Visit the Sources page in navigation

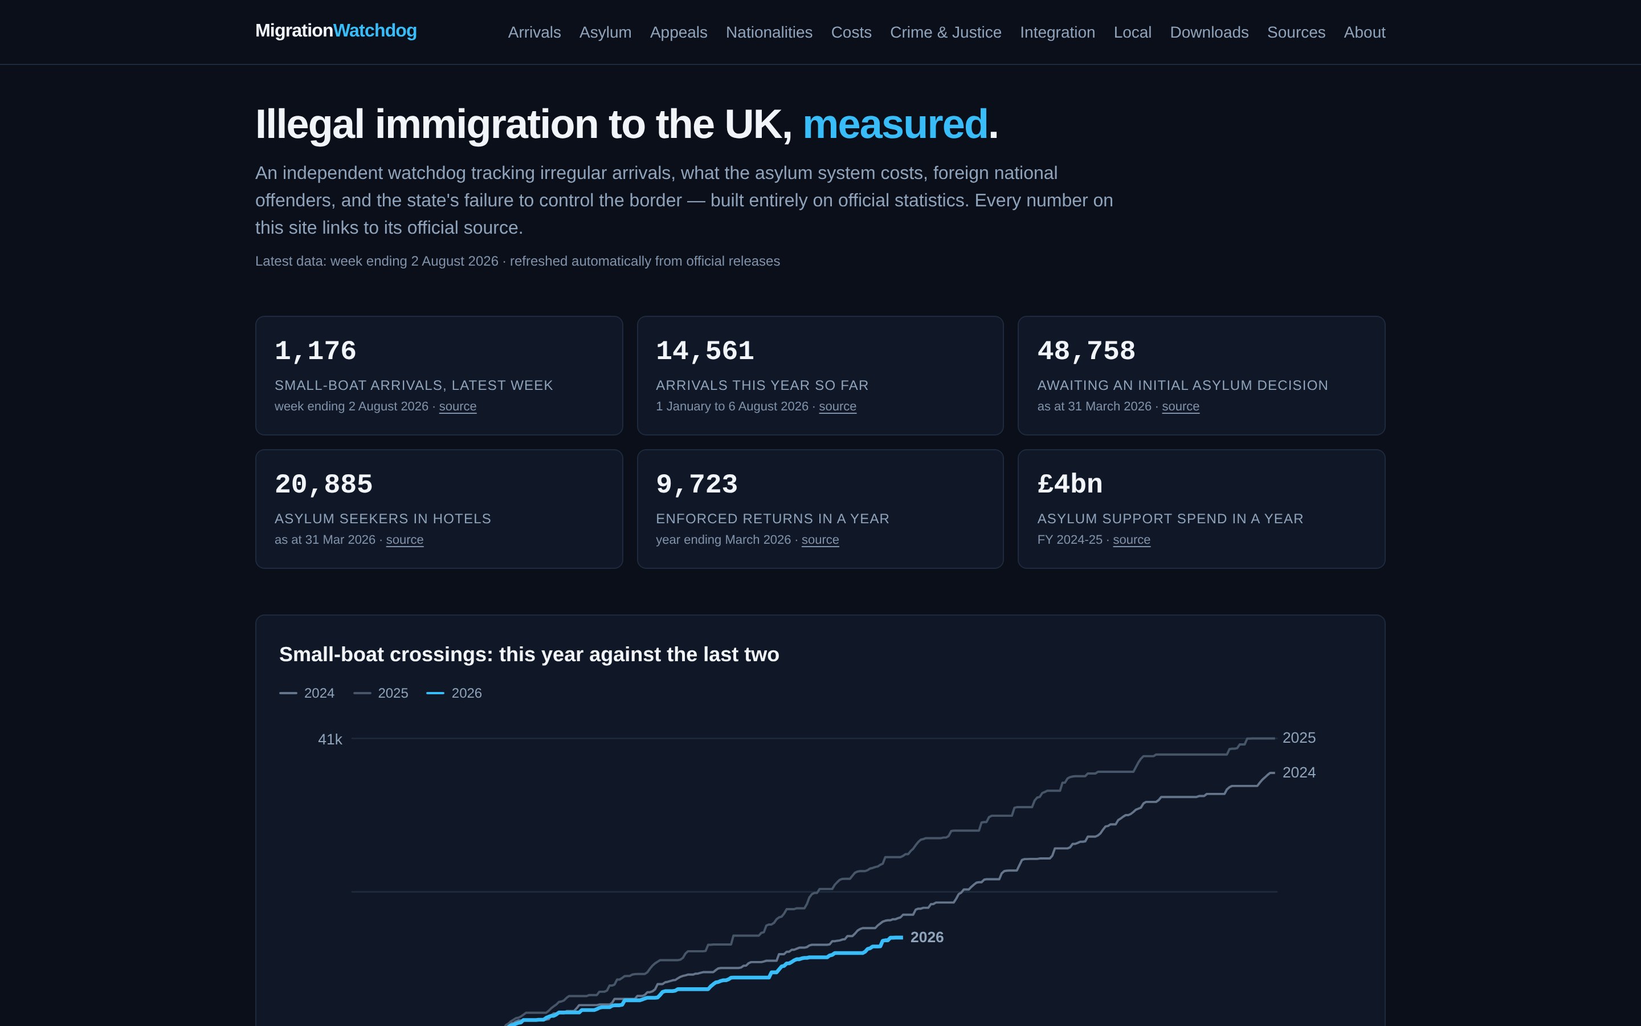[1296, 32]
